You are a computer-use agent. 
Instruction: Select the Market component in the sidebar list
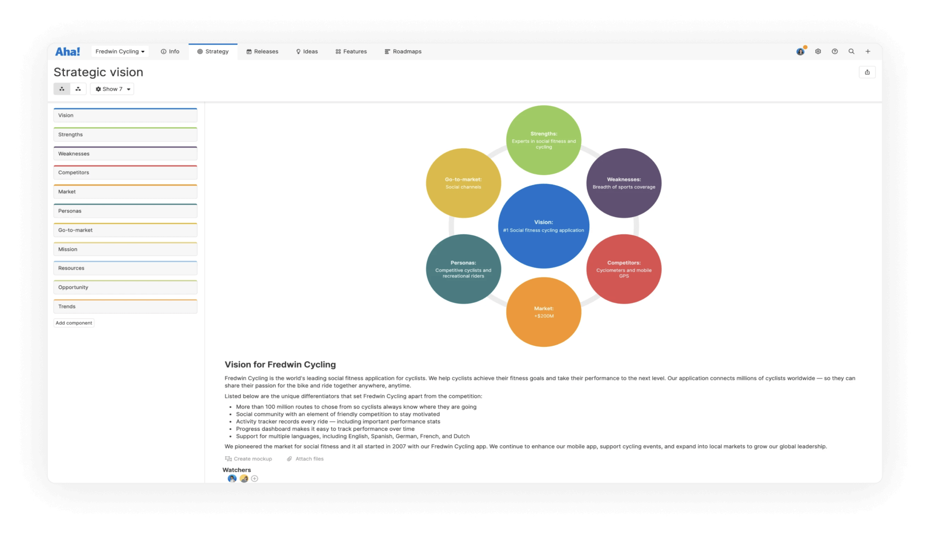coord(125,192)
